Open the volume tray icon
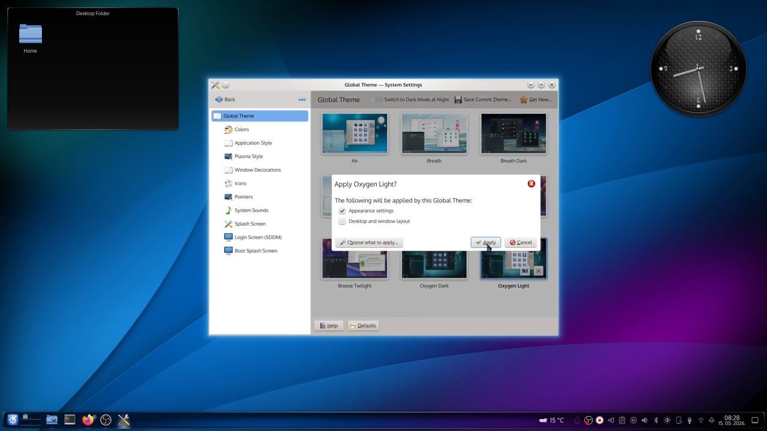The height and width of the screenshot is (431, 767). click(x=644, y=420)
